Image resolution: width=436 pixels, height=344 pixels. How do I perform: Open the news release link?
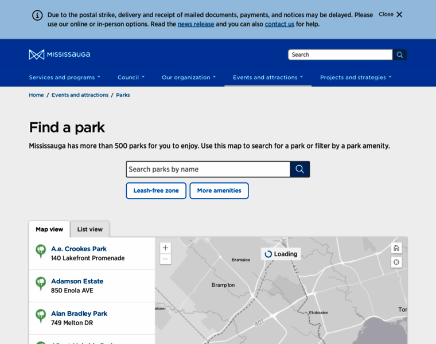click(196, 24)
